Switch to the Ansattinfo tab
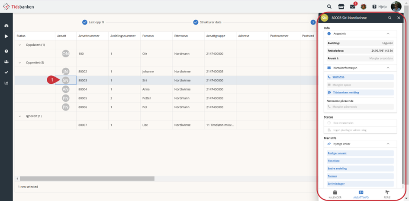Image resolution: width=409 pixels, height=201 pixels. 361,195
